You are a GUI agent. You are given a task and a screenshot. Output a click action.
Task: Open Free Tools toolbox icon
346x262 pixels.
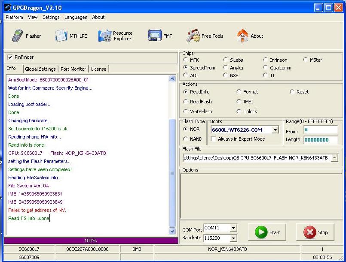(193, 36)
